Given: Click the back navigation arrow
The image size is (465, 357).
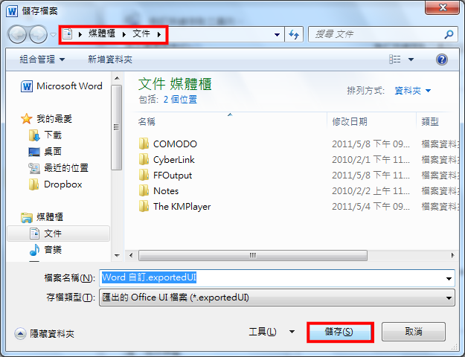Looking at the screenshot, I should click(x=17, y=34).
